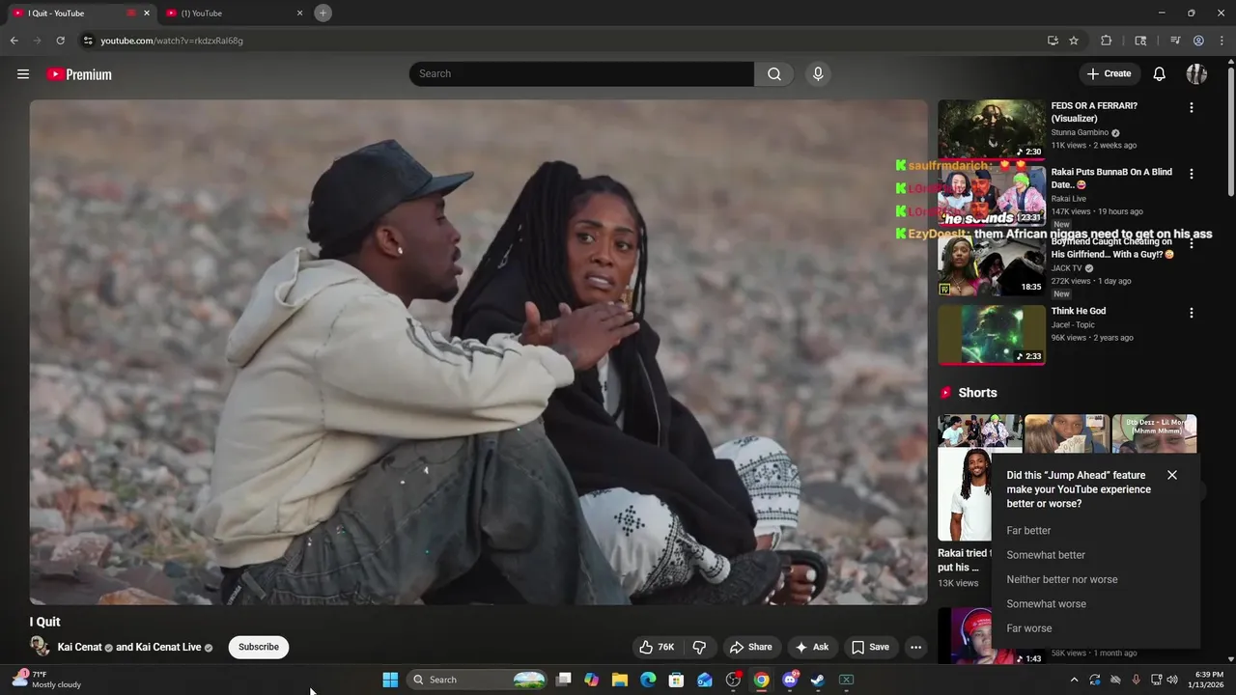Open Discord from the taskbar
The image size is (1236, 695).
point(790,680)
